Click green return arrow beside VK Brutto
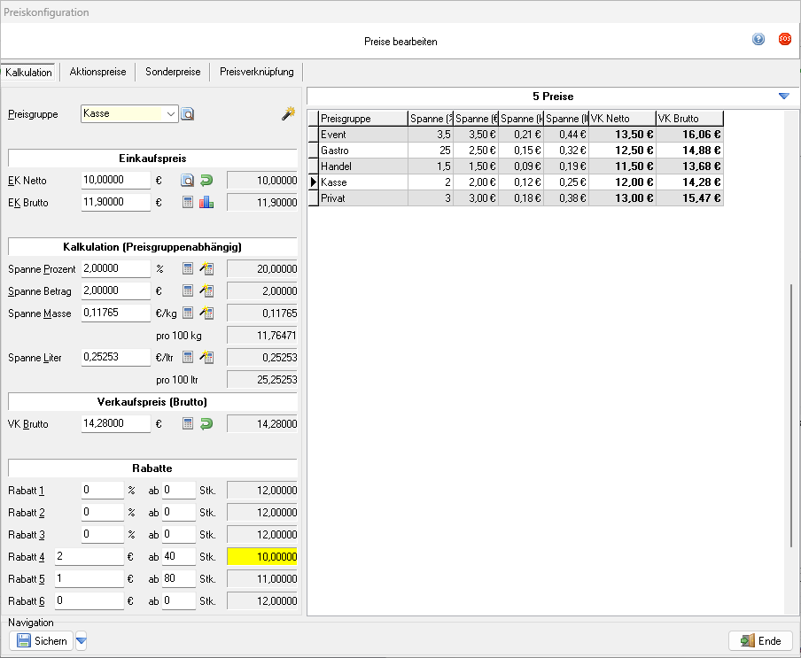Image resolution: width=801 pixels, height=658 pixels. coord(206,424)
